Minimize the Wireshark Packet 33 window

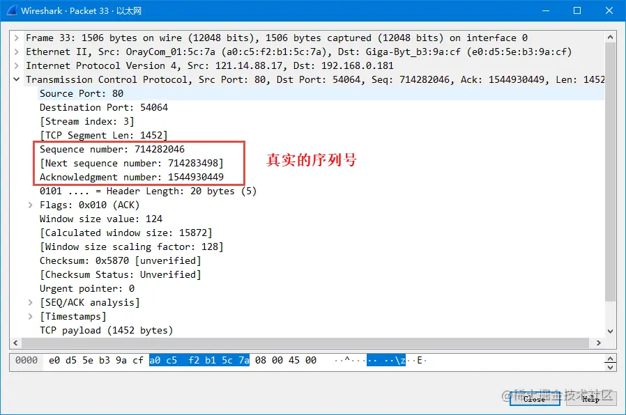546,10
